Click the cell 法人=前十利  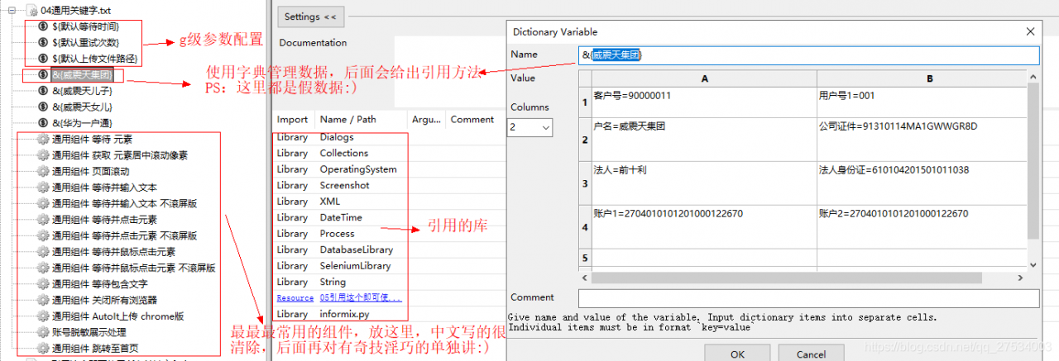(x=703, y=183)
